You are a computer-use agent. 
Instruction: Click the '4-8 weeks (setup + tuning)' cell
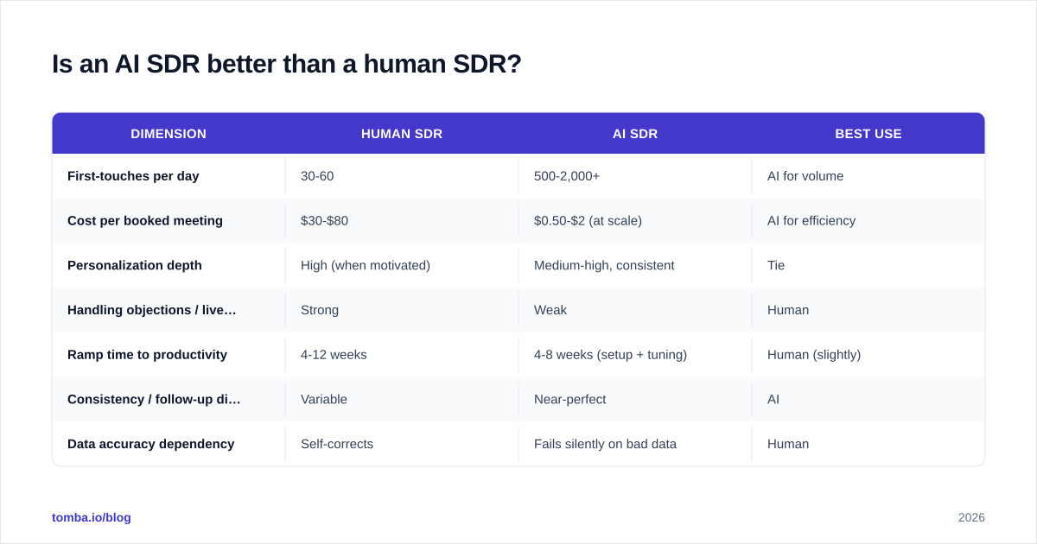610,355
